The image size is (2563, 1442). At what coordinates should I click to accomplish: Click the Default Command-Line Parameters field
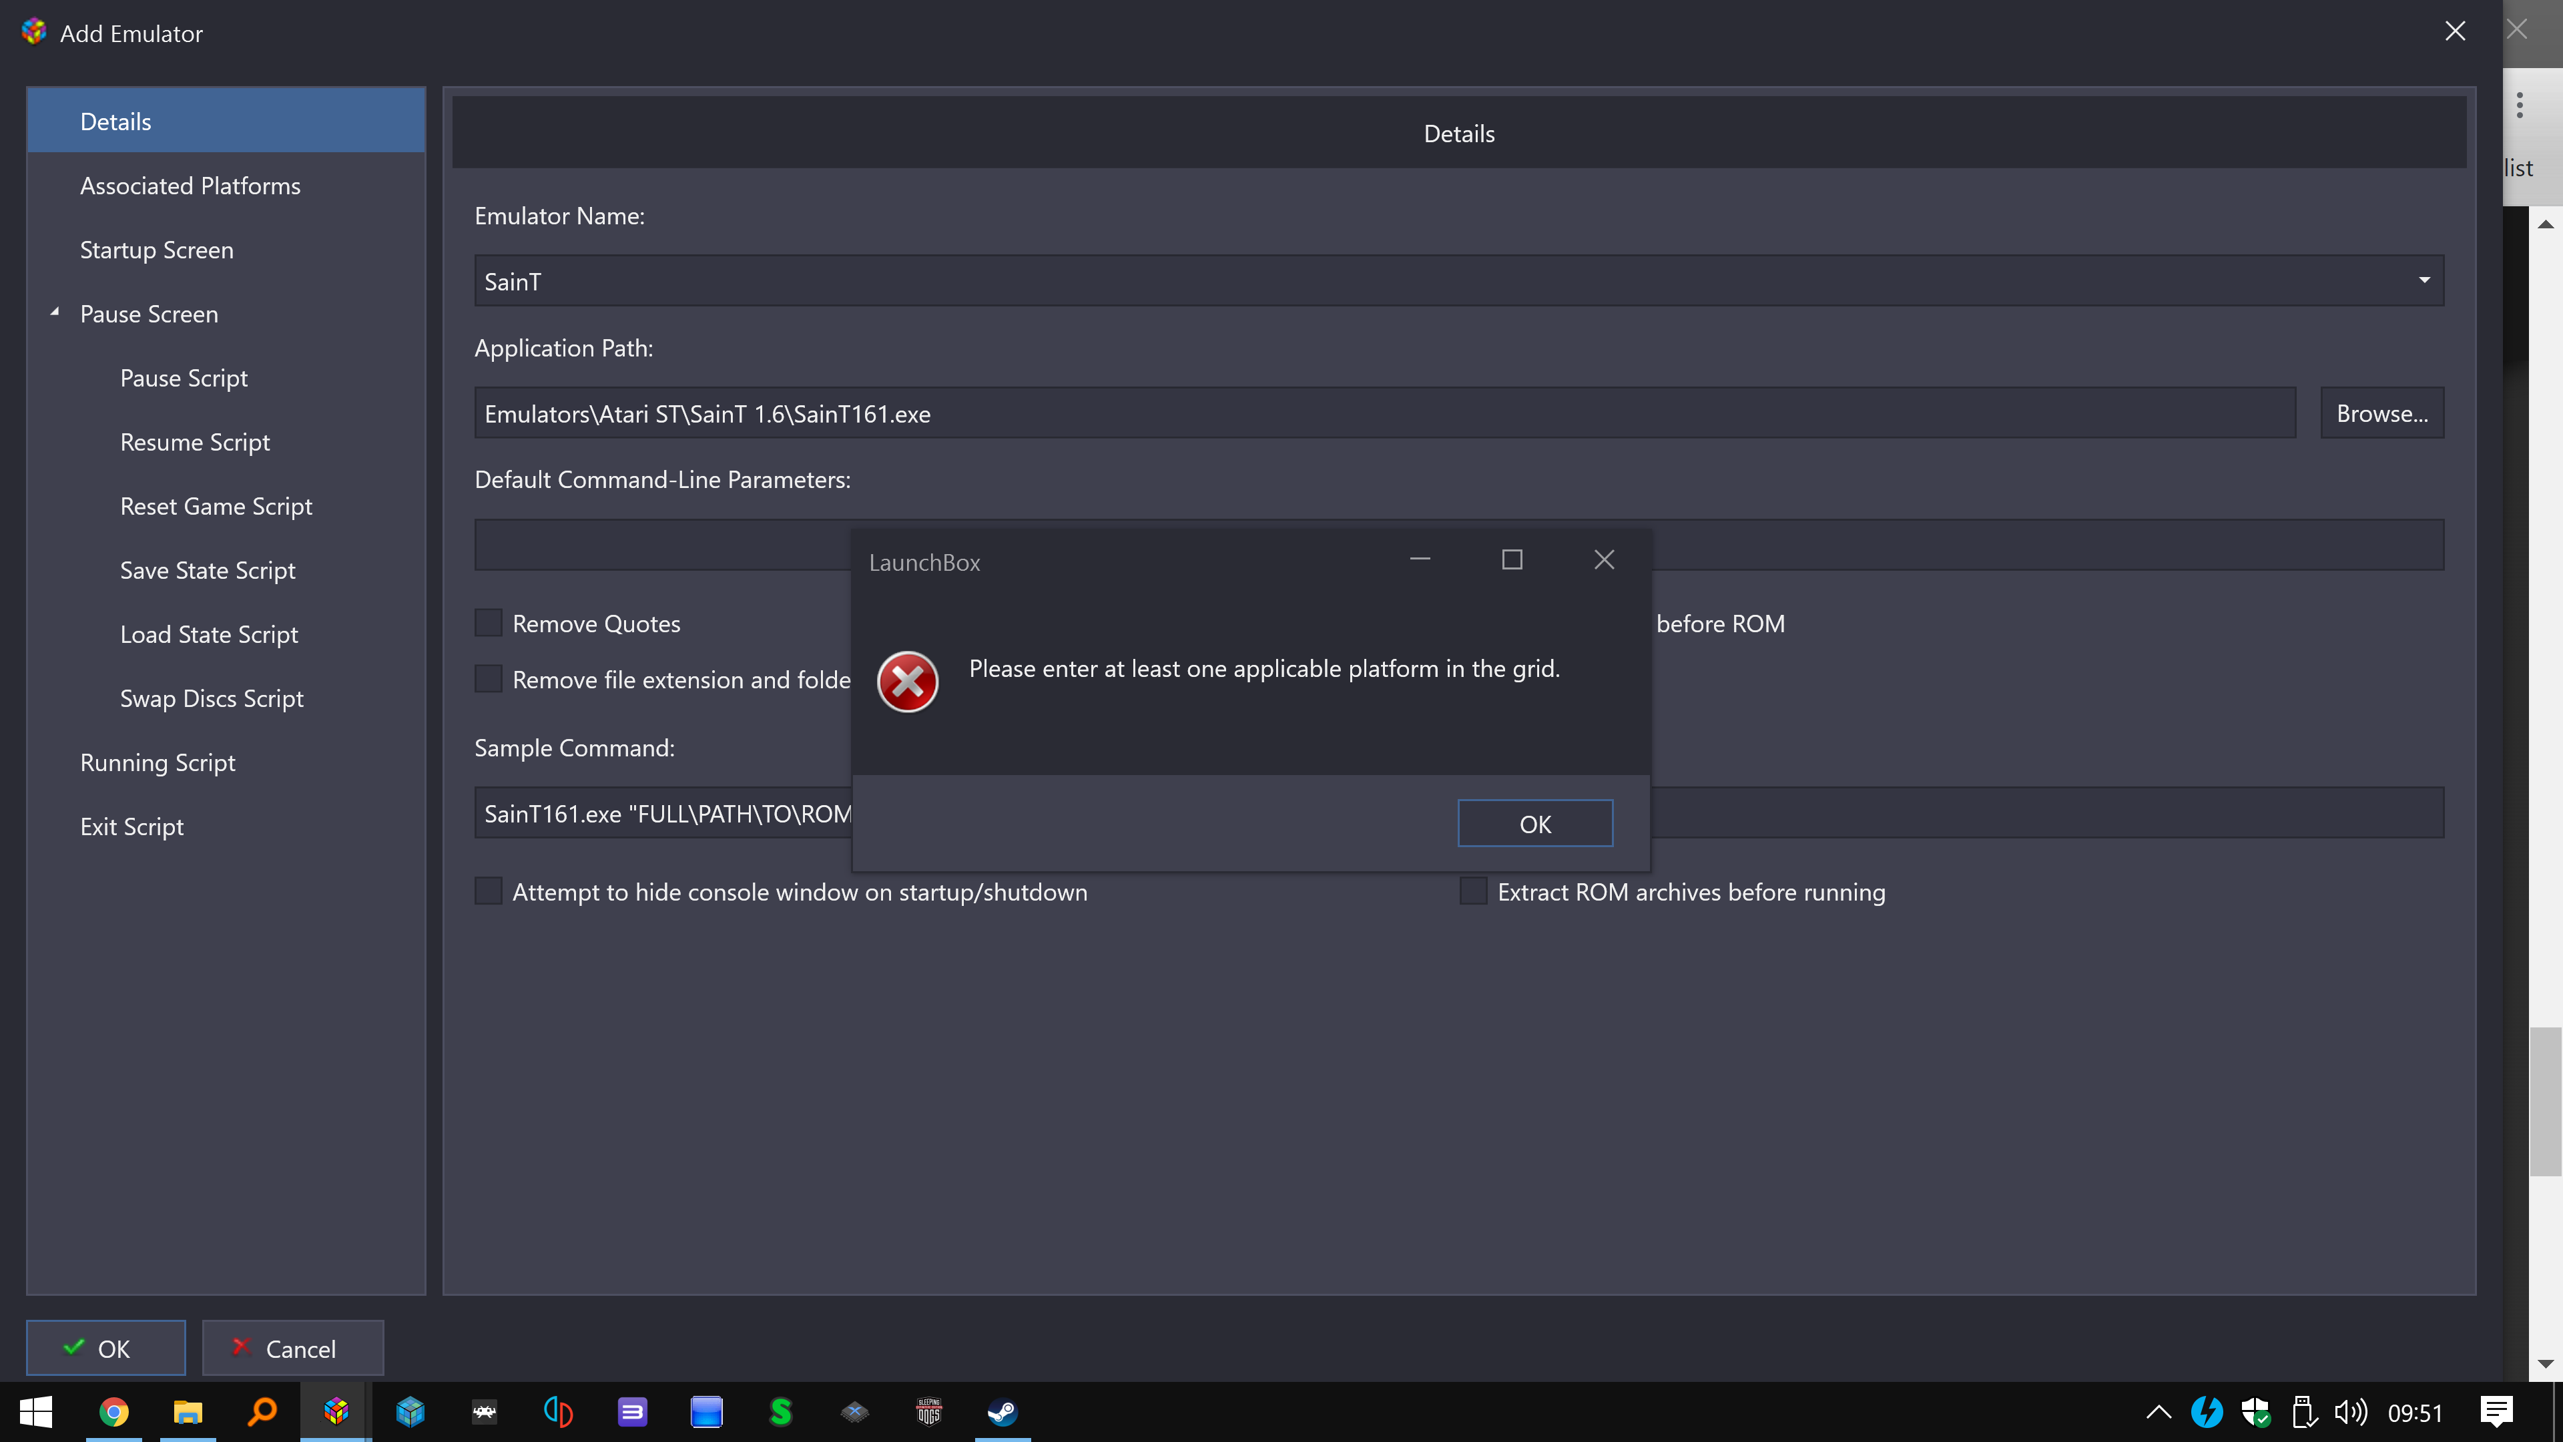[x=1458, y=544]
